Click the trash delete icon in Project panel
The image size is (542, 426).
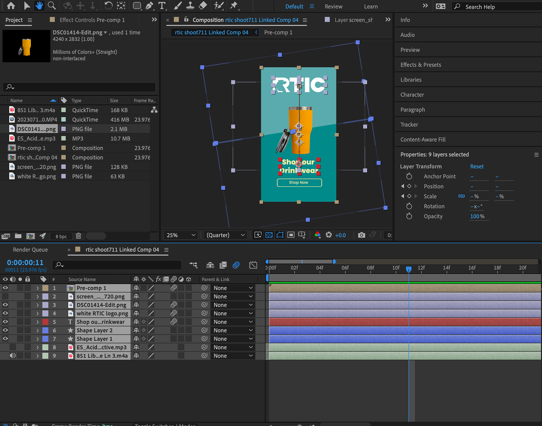pos(78,236)
